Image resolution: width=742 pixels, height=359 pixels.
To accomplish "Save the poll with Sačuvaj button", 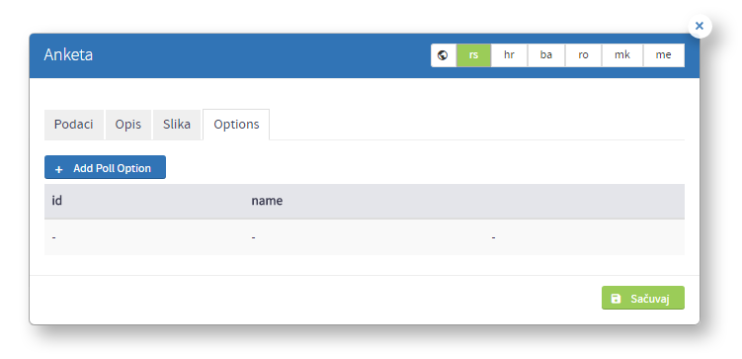I will (642, 298).
